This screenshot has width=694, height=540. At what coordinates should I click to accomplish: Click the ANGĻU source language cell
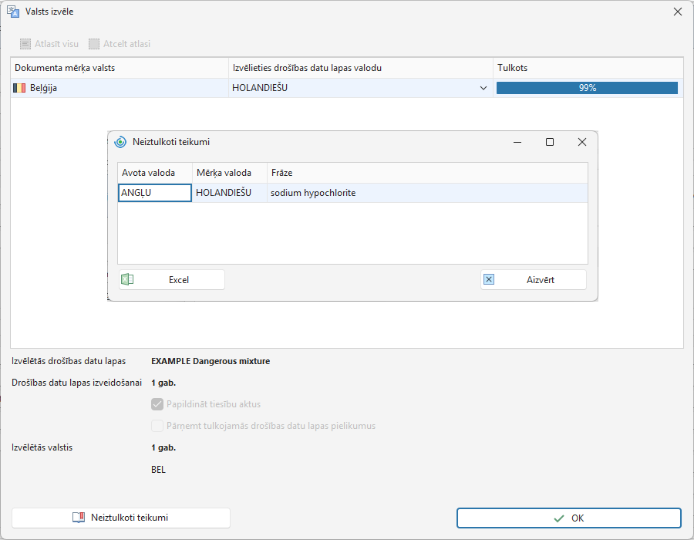[154, 193]
